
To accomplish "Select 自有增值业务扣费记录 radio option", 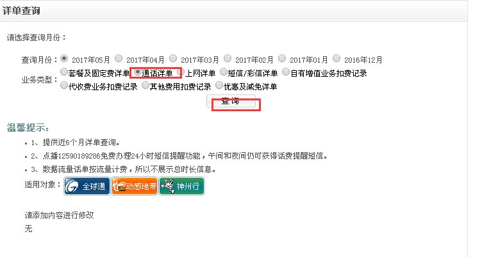I will point(286,72).
